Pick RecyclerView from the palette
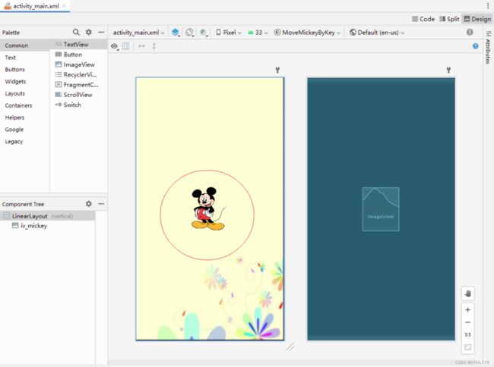Image resolution: width=494 pixels, height=367 pixels. 79,74
